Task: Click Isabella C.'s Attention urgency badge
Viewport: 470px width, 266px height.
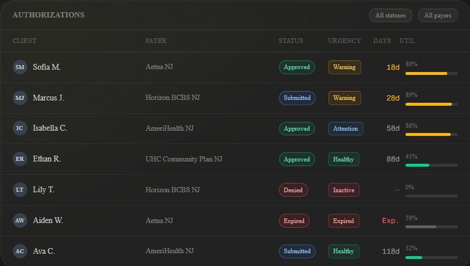Action: point(346,128)
